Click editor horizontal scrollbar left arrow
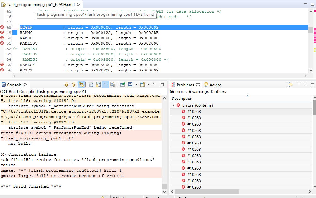 click(14, 76)
